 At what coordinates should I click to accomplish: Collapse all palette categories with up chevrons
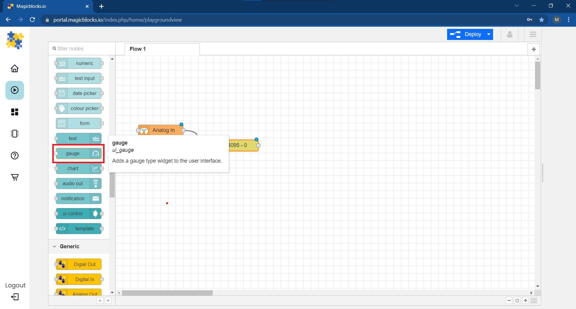click(x=100, y=301)
